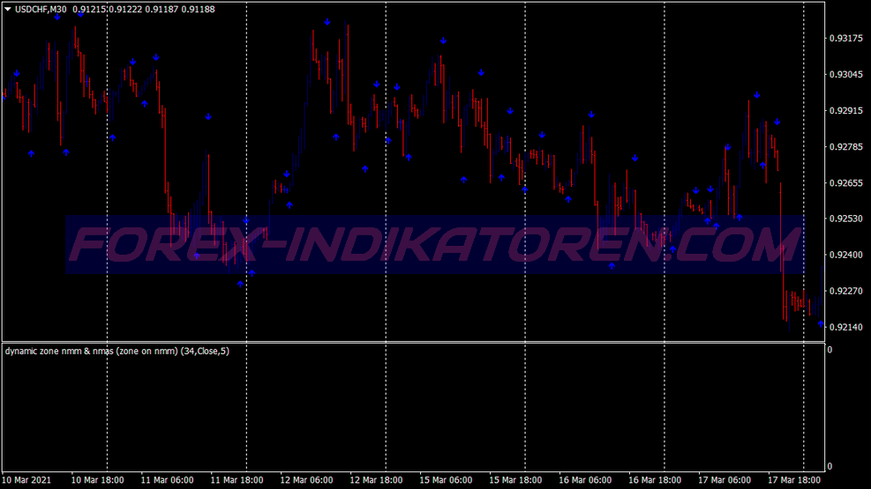The image size is (871, 489).
Task: Click price label 0.93175 on the scale
Action: [846, 38]
